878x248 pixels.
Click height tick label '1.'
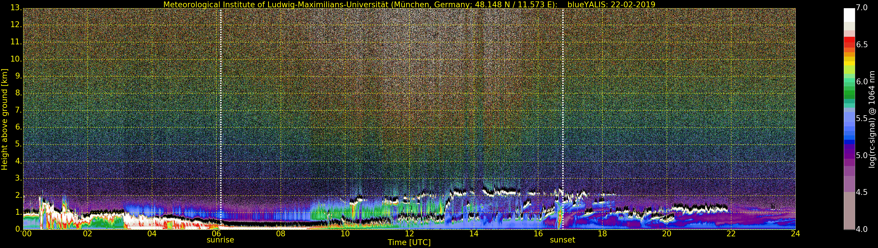tap(19, 212)
